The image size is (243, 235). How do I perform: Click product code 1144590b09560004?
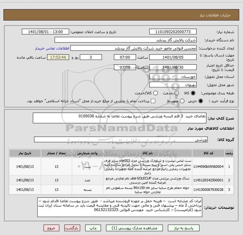point(208,167)
